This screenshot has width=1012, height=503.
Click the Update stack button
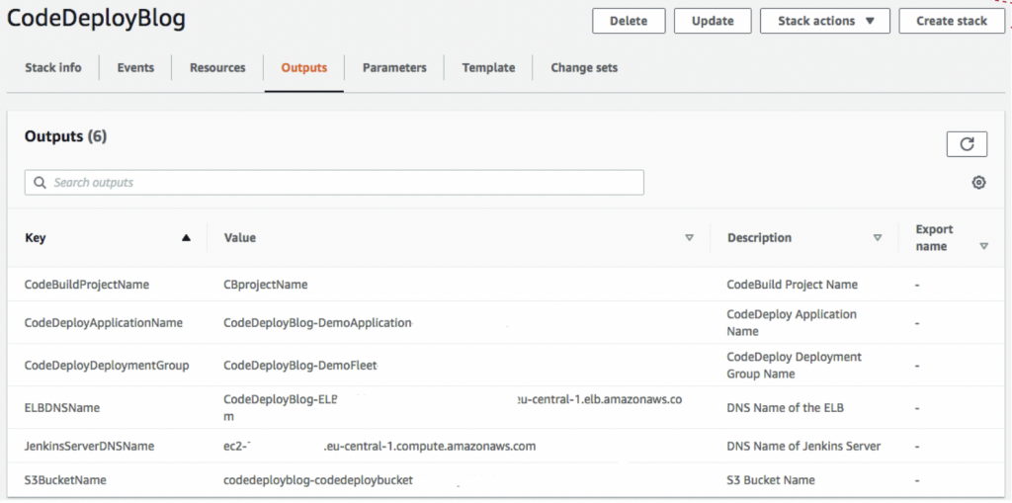tap(713, 21)
